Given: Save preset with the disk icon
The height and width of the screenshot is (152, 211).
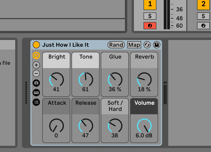Looking at the screenshot, I should pyautogui.click(x=156, y=45).
